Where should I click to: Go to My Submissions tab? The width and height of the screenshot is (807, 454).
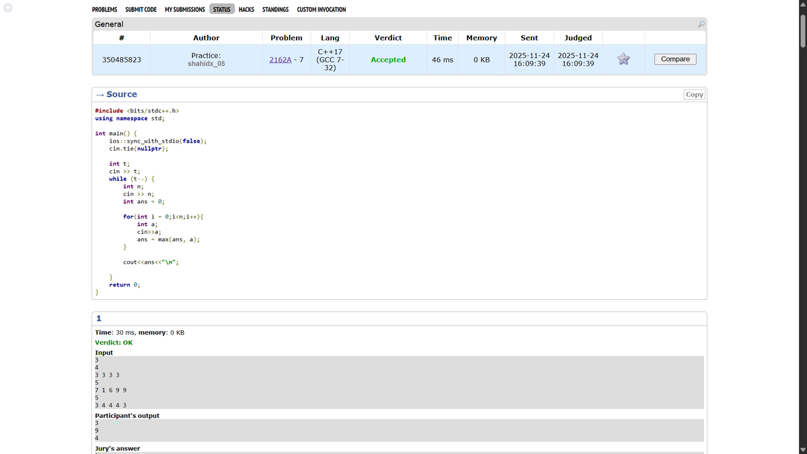point(185,9)
